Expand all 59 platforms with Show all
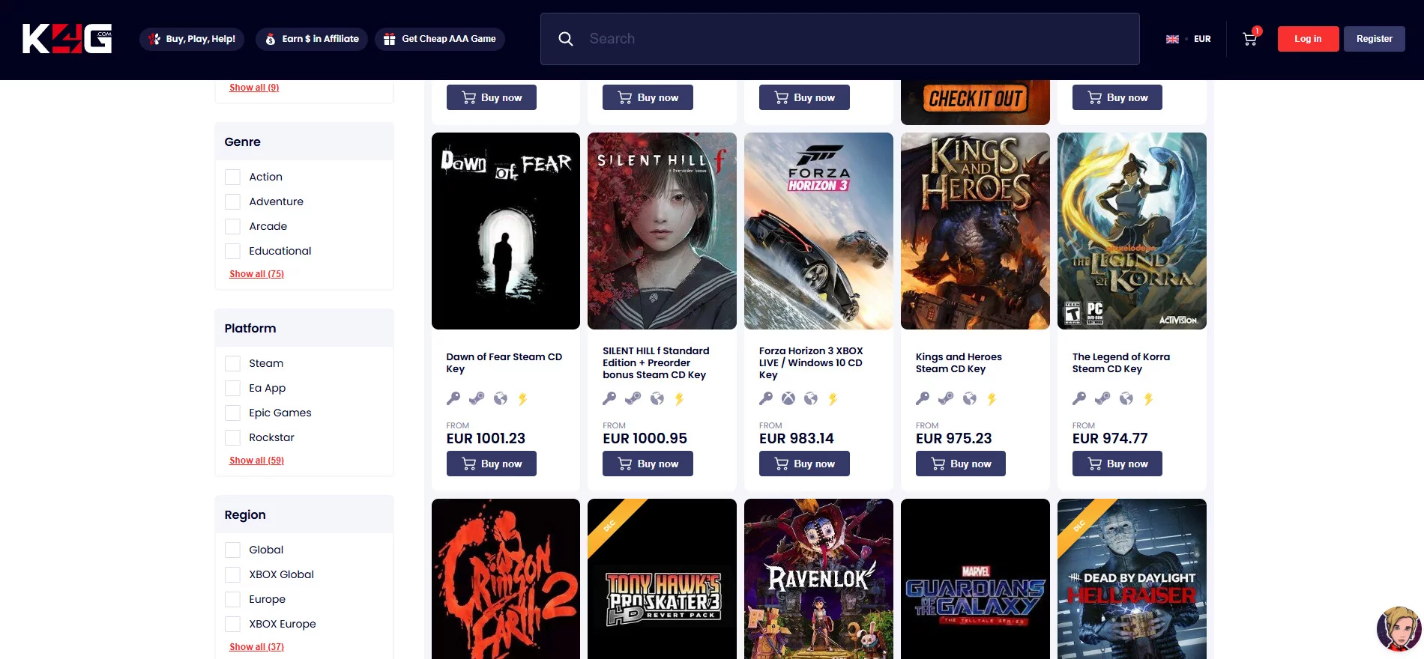Screen dimensions: 1424x659 [x=256, y=461]
